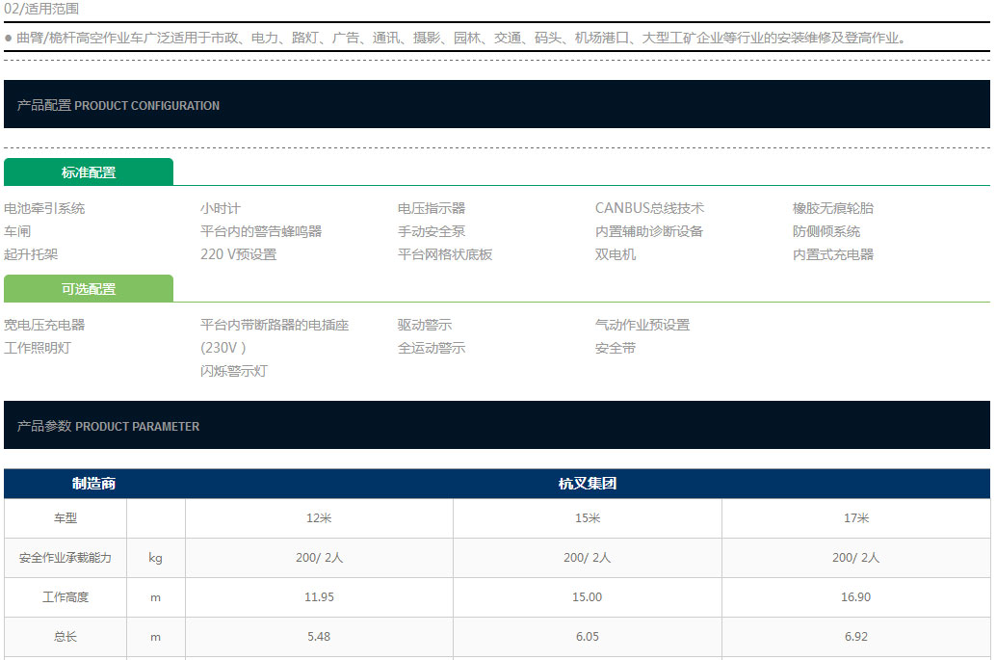Click 安全带 option

(616, 348)
